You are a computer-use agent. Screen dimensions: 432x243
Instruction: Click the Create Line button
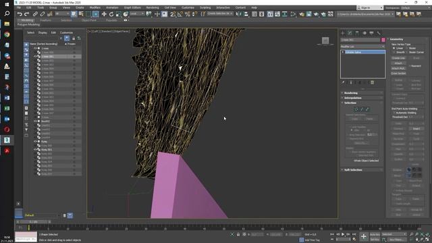click(398, 58)
